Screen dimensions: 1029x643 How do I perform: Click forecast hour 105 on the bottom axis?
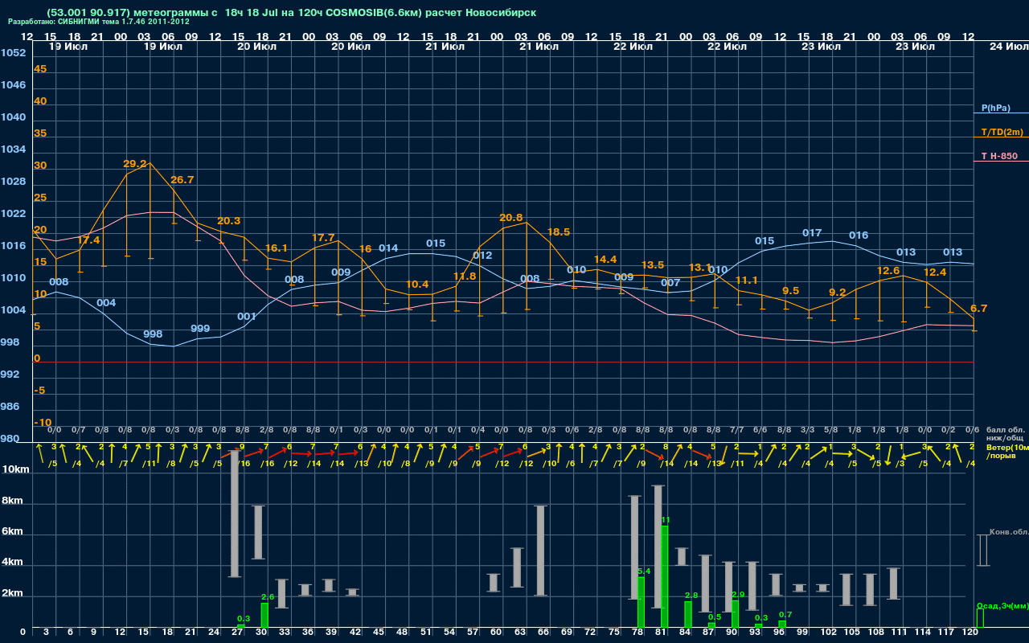851,633
